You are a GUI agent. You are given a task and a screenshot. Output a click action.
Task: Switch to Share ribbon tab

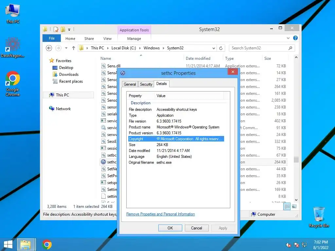point(89,39)
